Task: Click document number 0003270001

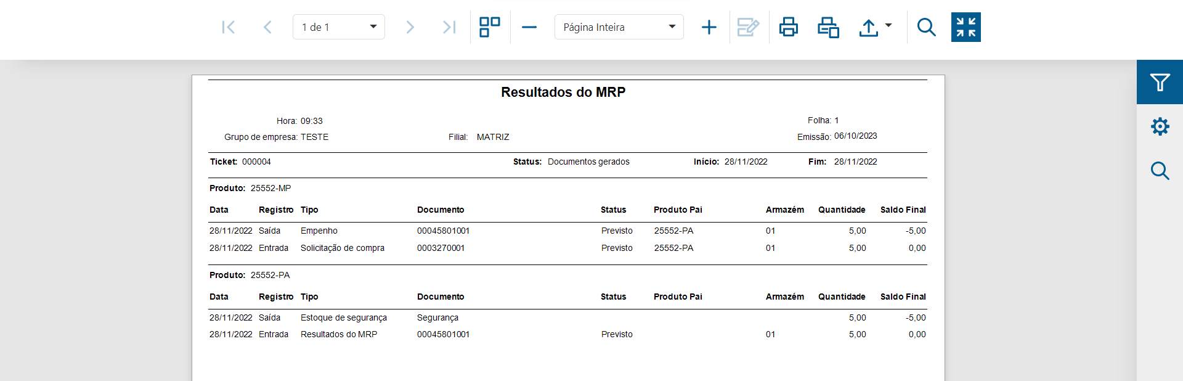Action: [x=441, y=248]
